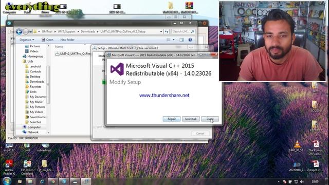The height and width of the screenshot is (185, 329).
Task: Click the navigation pane scrollbar down arrow
Action: pyautogui.click(x=48, y=133)
